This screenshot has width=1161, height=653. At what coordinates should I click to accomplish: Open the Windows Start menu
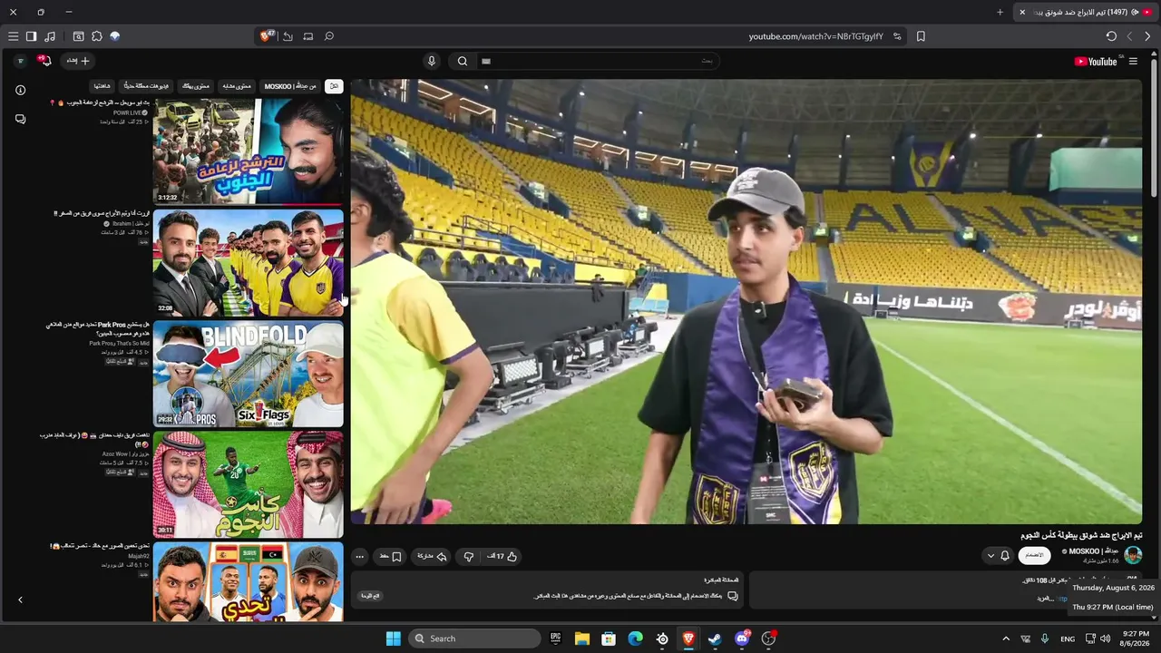pyautogui.click(x=393, y=638)
